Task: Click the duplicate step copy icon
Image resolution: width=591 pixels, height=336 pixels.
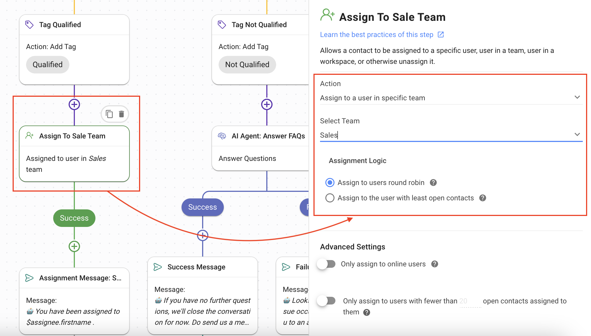Action: coord(109,114)
